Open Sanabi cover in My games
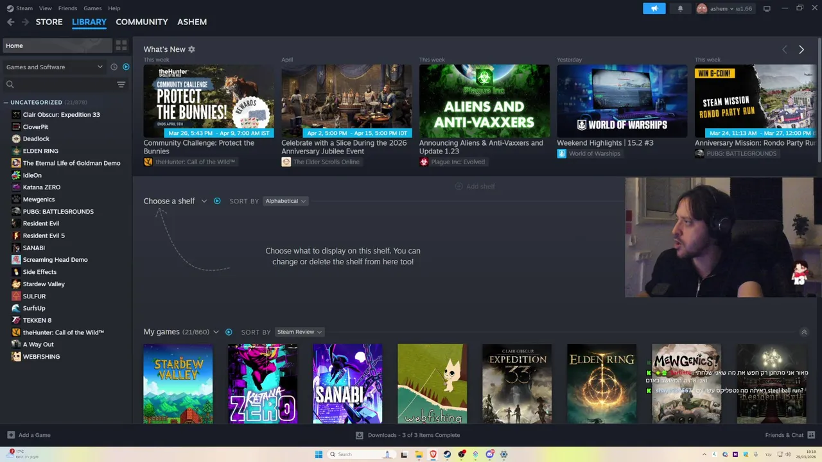 (347, 384)
